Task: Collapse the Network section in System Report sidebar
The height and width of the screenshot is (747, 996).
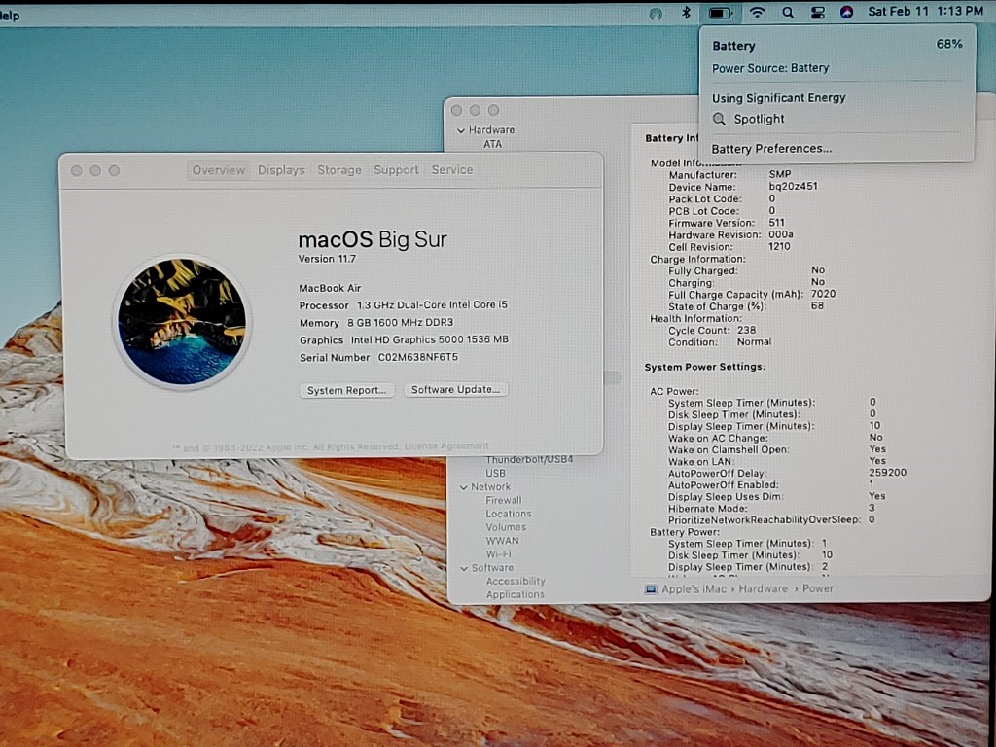Action: [x=464, y=487]
